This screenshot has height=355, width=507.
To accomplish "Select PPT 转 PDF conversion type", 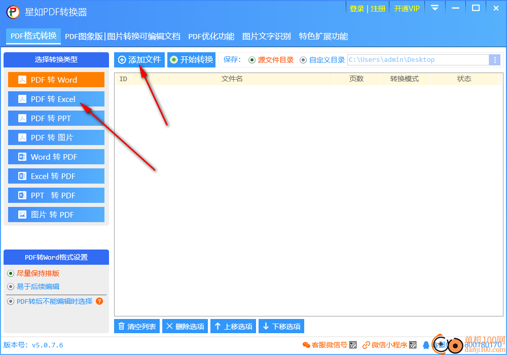I will tap(56, 195).
